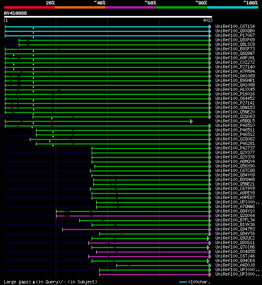Image resolution: width=262 pixels, height=285 pixels.
Task: Open the UniRef100_Q947M3 entry
Action: [235, 229]
